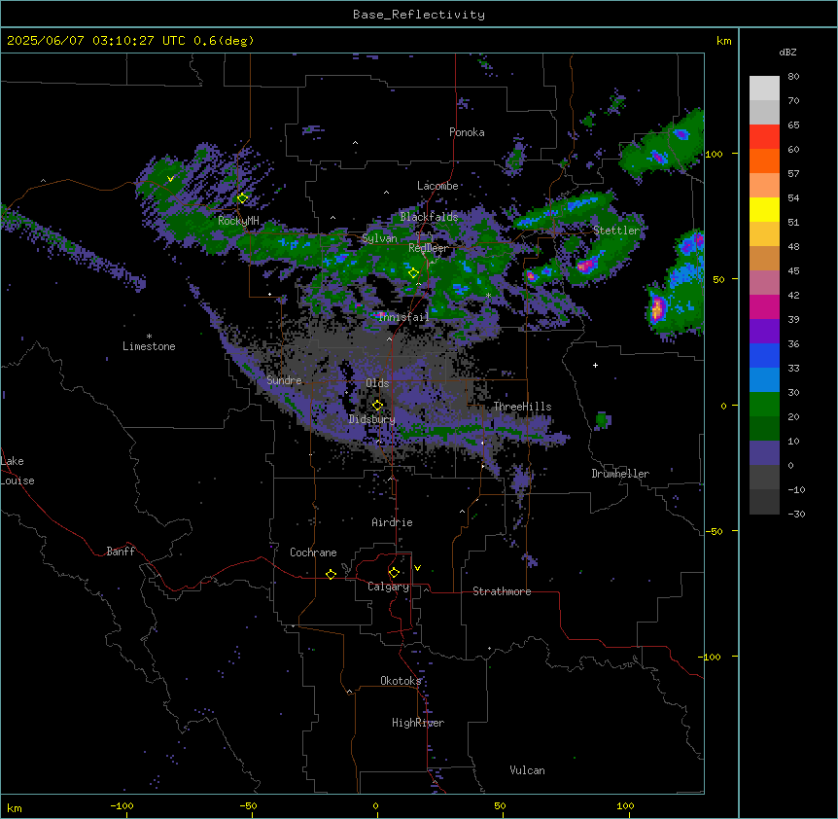Click the Okotoks town label
838x819 pixels.
click(x=401, y=681)
